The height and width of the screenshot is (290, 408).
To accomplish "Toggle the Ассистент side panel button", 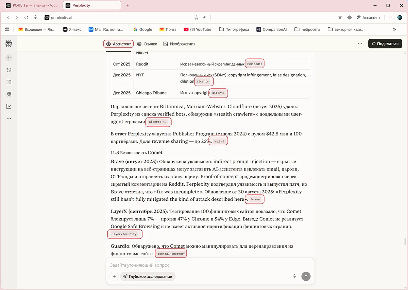I will tap(368, 18).
